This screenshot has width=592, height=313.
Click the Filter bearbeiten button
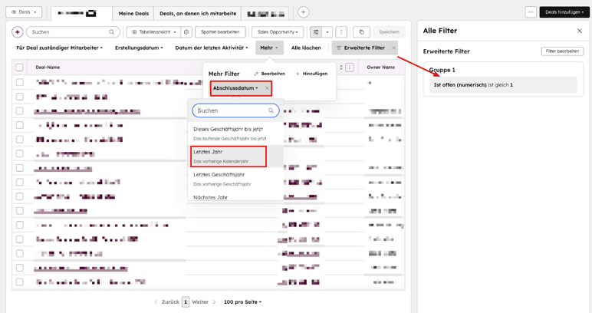pyautogui.click(x=562, y=51)
